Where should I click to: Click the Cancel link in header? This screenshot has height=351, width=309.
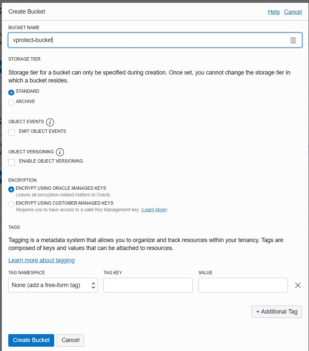pyautogui.click(x=293, y=12)
